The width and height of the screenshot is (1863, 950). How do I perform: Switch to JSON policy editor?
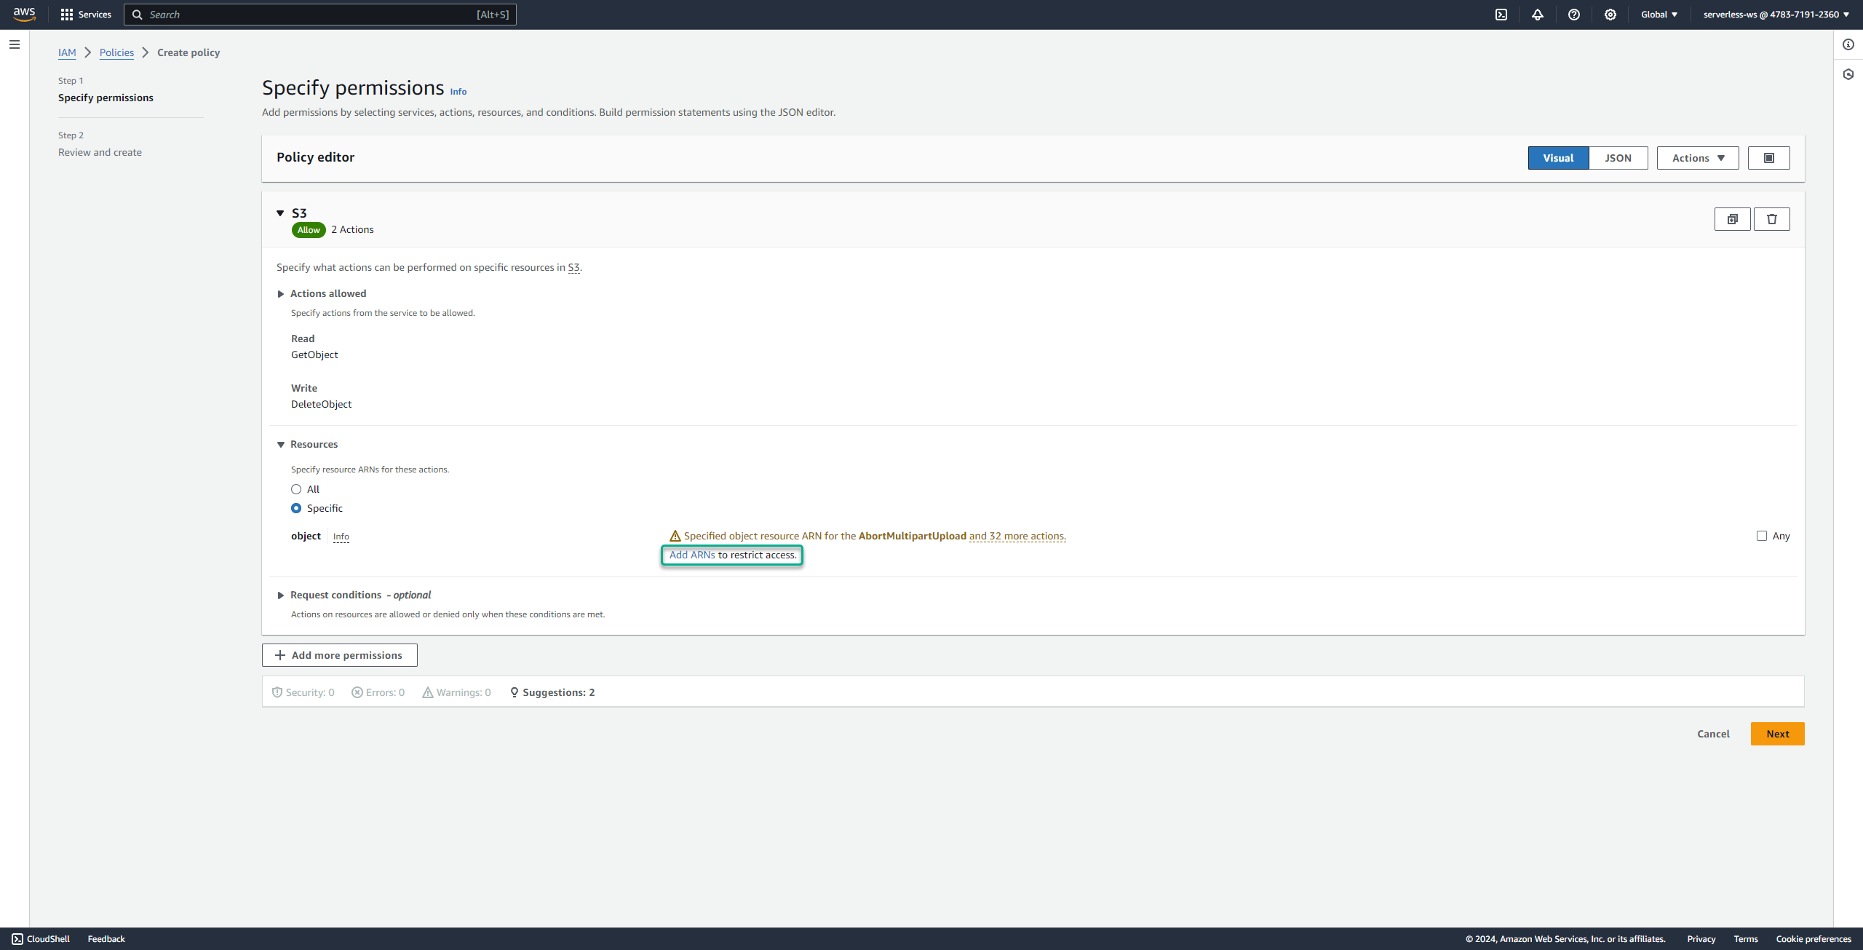pos(1618,157)
